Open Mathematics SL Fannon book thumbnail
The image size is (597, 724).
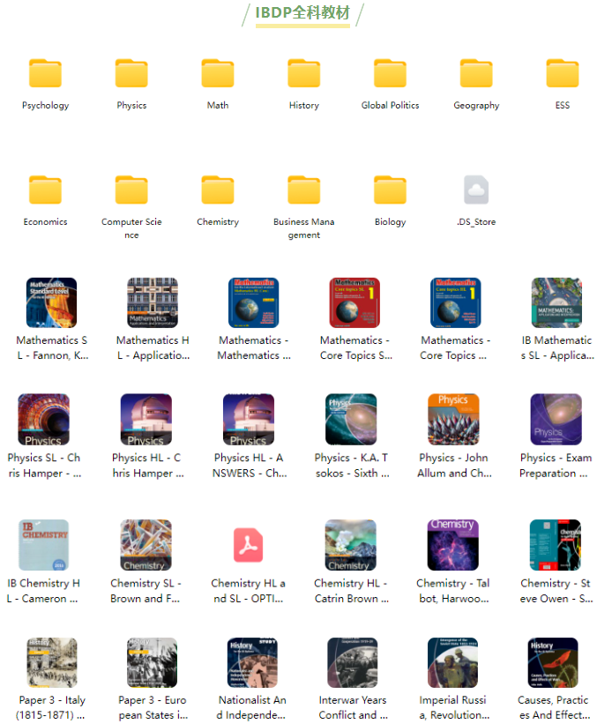pos(51,303)
